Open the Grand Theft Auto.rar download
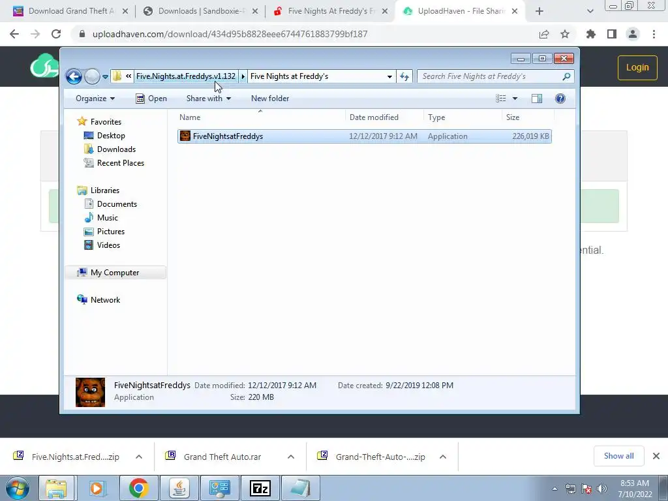This screenshot has height=501, width=668. point(222,457)
